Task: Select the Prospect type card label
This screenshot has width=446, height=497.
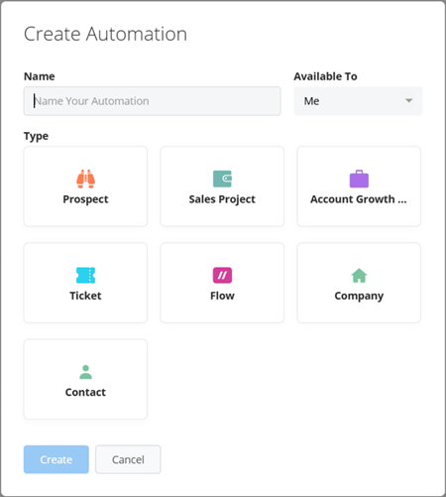Action: tap(85, 199)
